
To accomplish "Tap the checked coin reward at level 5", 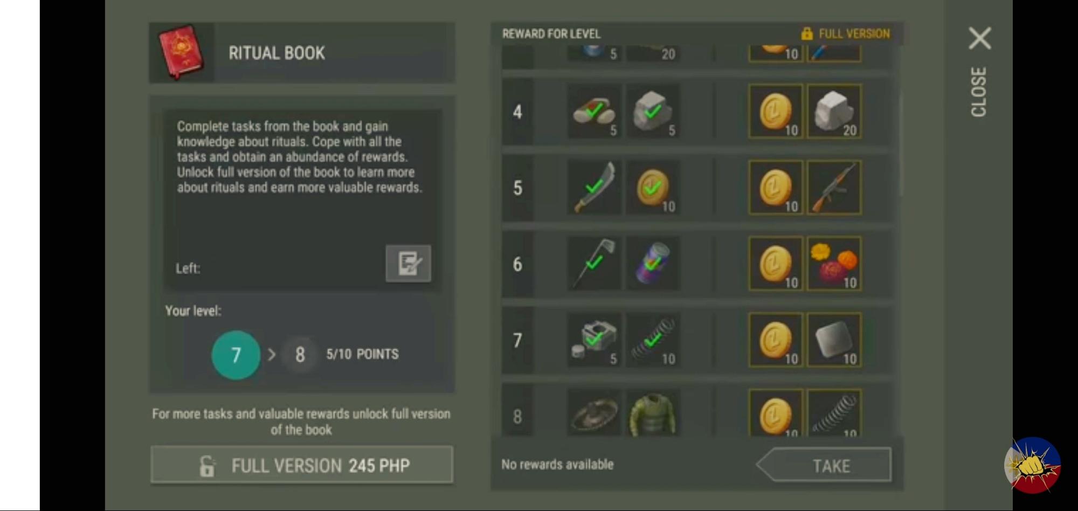I will pyautogui.click(x=652, y=188).
